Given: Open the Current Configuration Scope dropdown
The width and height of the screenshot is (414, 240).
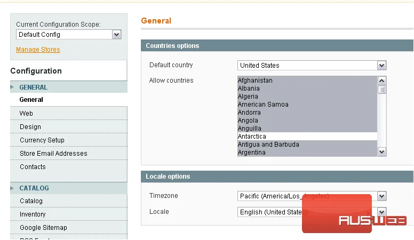Looking at the screenshot, I should tap(69, 35).
